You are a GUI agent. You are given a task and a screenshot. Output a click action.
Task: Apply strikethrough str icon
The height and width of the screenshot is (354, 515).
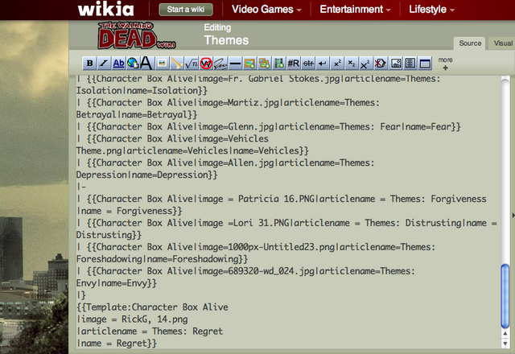(x=307, y=63)
